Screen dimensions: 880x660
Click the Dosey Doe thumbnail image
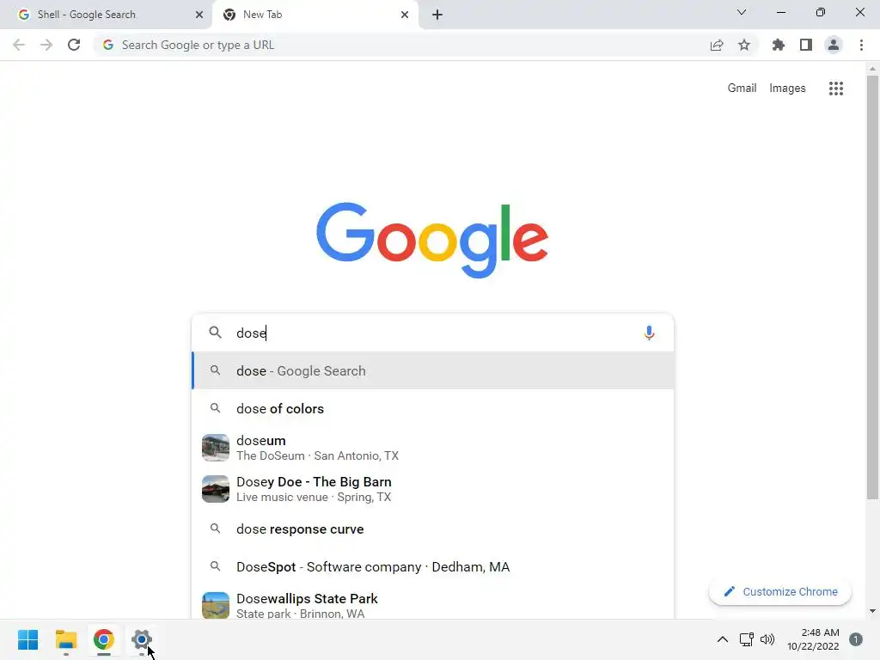click(216, 489)
